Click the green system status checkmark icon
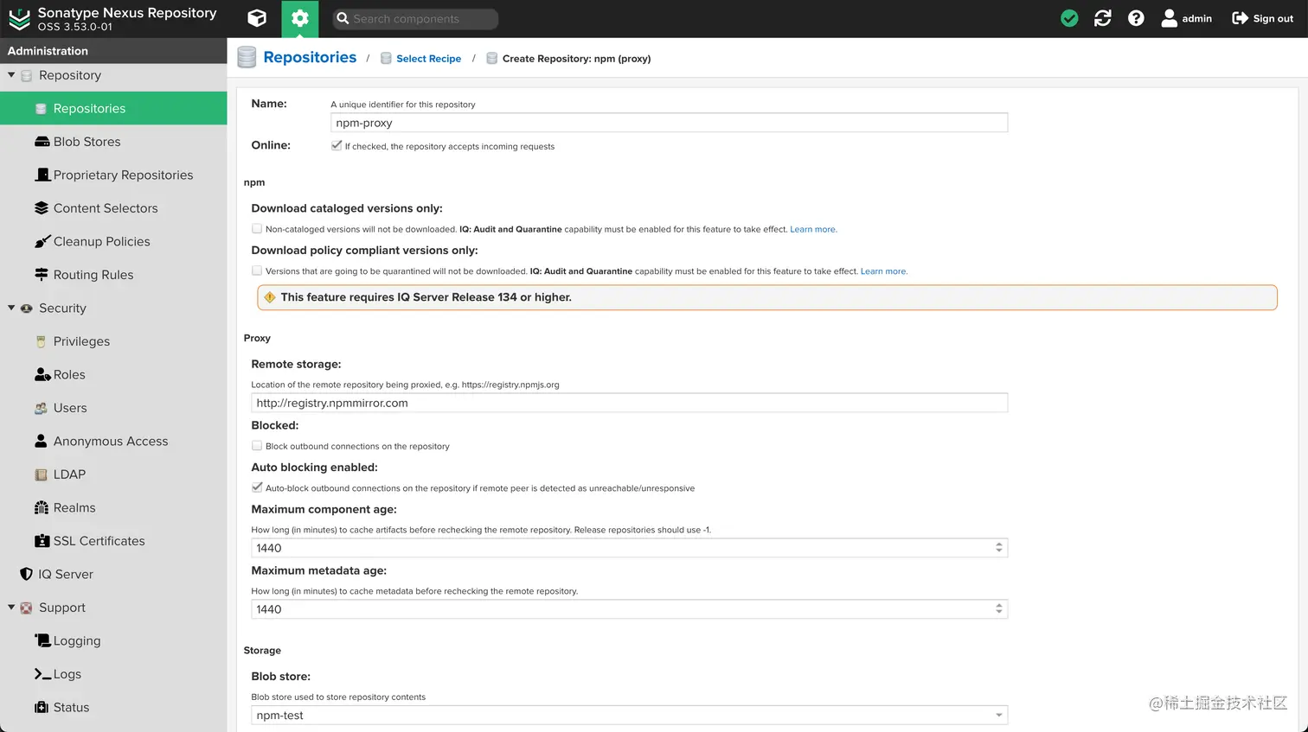 point(1069,18)
